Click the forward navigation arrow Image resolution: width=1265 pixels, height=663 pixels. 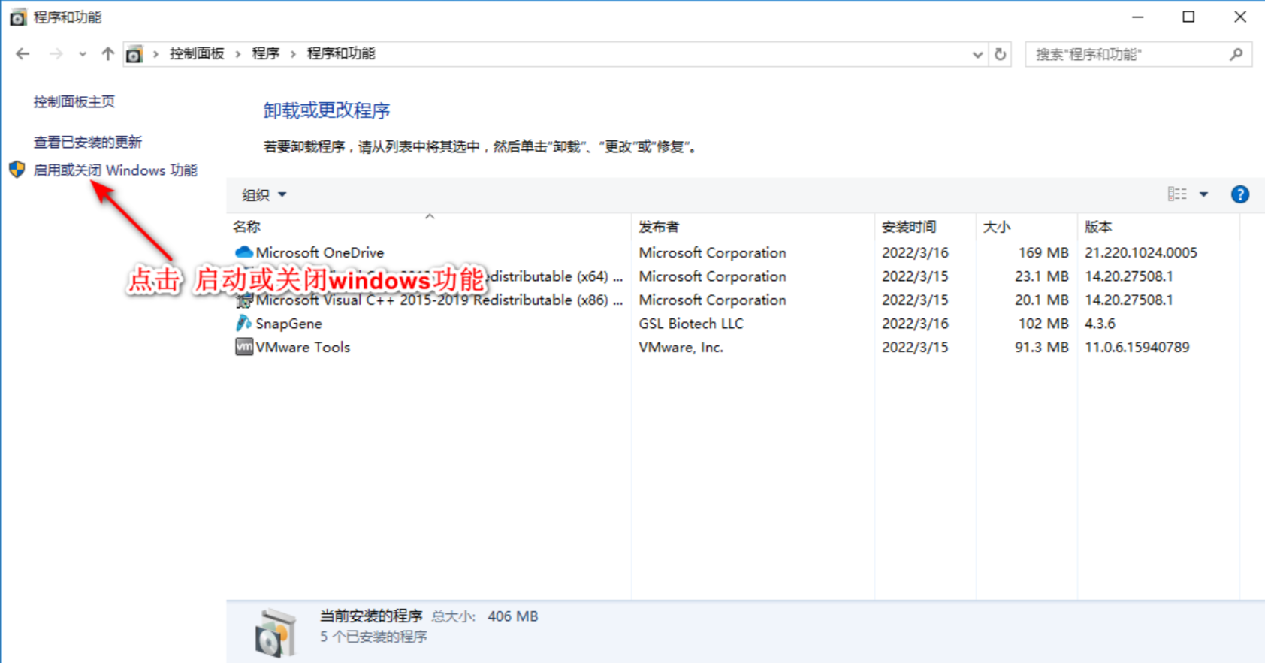[x=56, y=54]
